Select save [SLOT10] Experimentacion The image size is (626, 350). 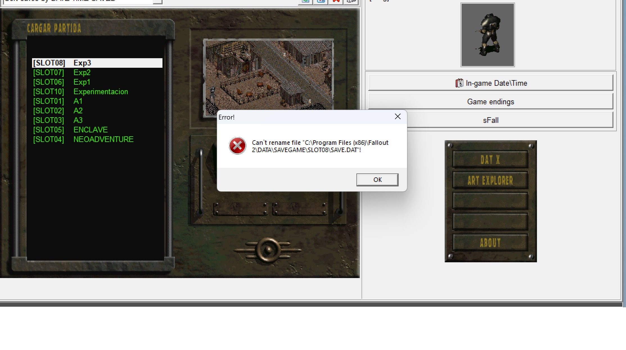(x=97, y=92)
